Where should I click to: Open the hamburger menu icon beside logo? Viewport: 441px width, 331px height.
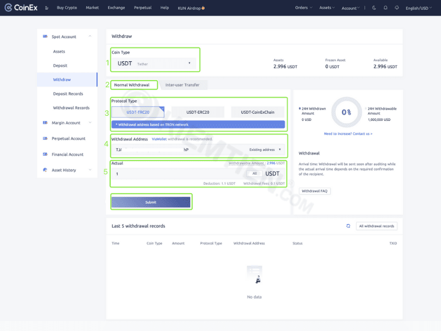(x=47, y=8)
